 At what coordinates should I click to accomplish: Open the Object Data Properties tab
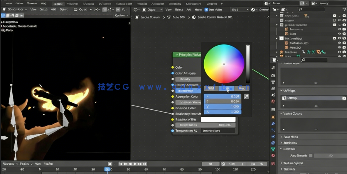pos(273,149)
